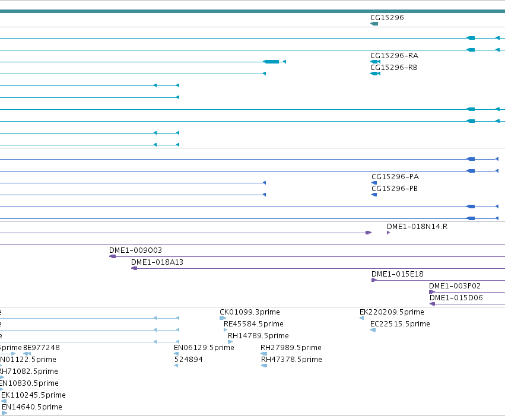Select EST label EN14640.5prime
505x416 pixels.
(32, 407)
